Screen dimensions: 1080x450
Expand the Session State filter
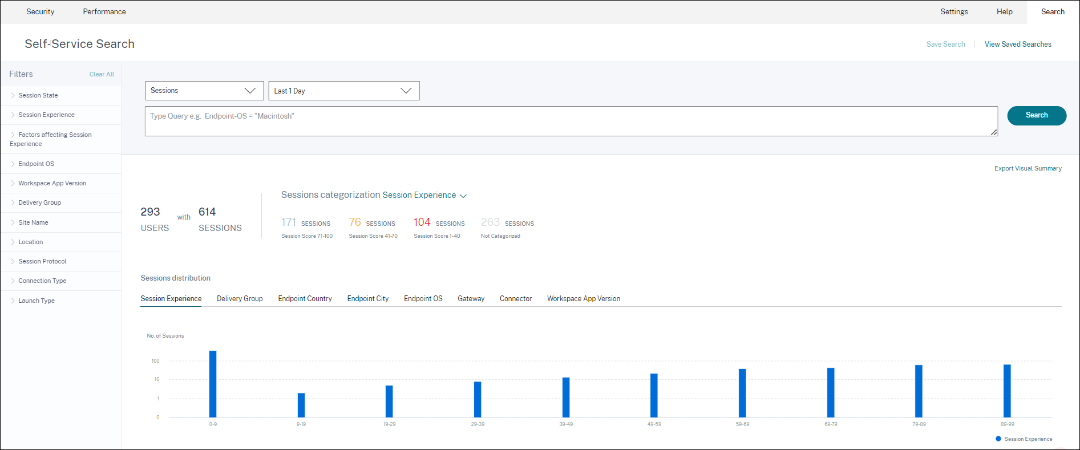coord(38,95)
